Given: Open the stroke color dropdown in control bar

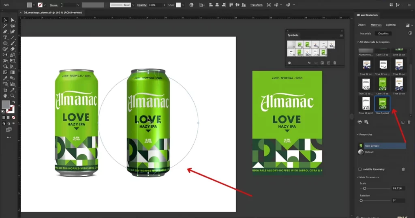Looking at the screenshot, I should 45,5.
